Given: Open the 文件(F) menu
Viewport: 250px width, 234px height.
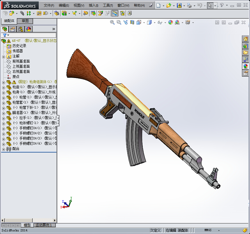Looking at the screenshot, I should coord(49,5).
